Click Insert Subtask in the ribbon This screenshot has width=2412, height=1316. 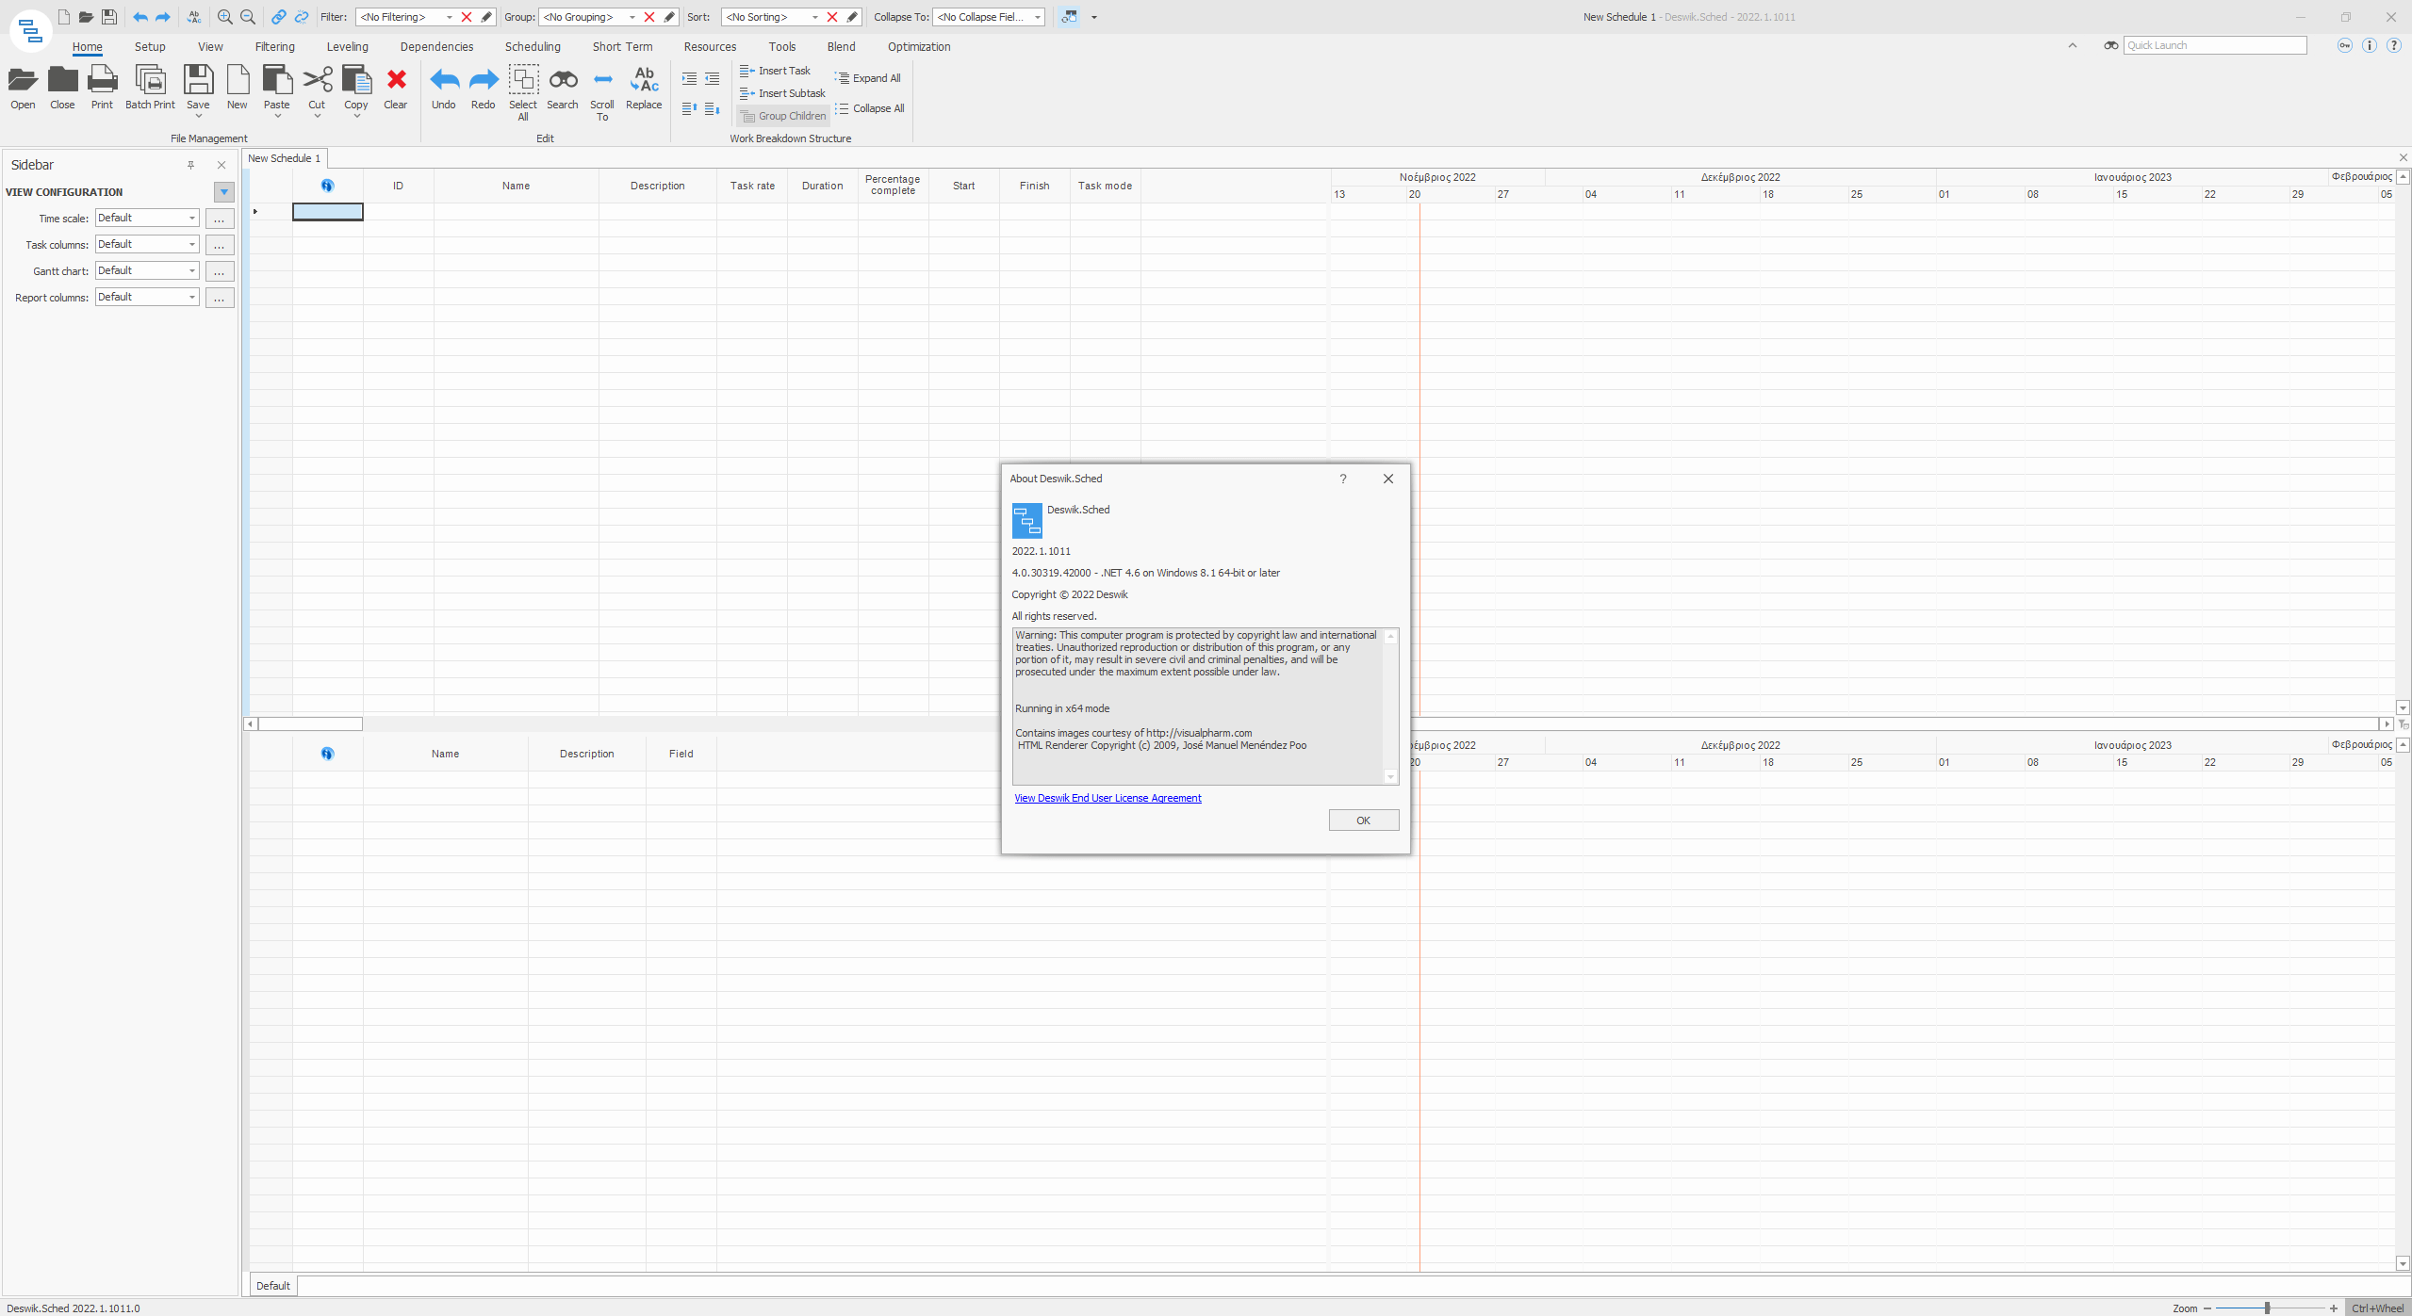pos(782,93)
